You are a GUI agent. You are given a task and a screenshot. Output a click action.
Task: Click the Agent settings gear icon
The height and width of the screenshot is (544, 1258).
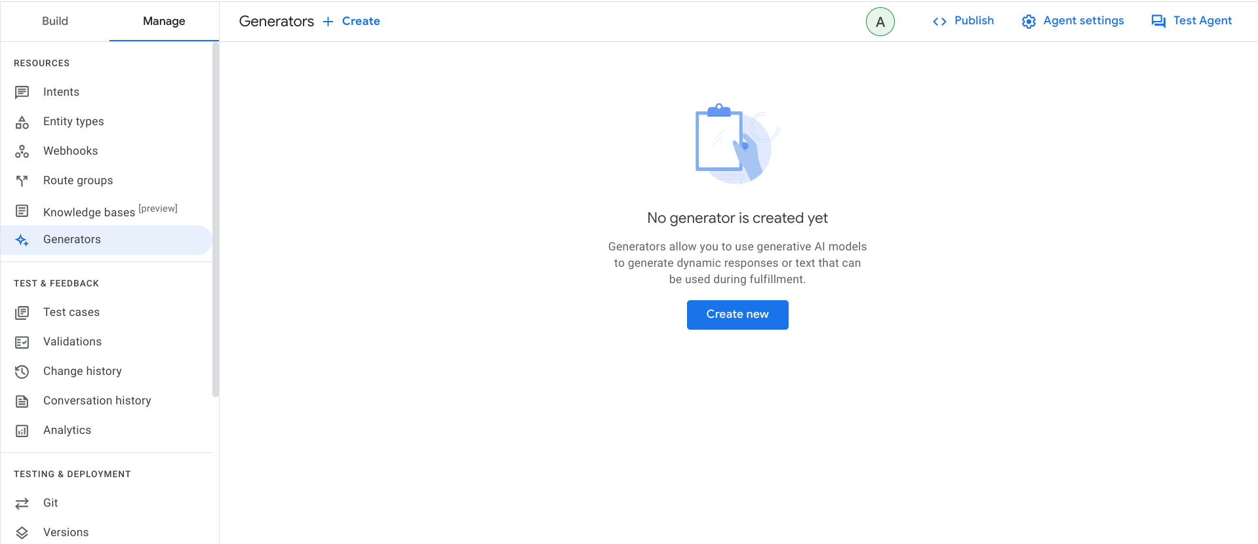(1029, 22)
